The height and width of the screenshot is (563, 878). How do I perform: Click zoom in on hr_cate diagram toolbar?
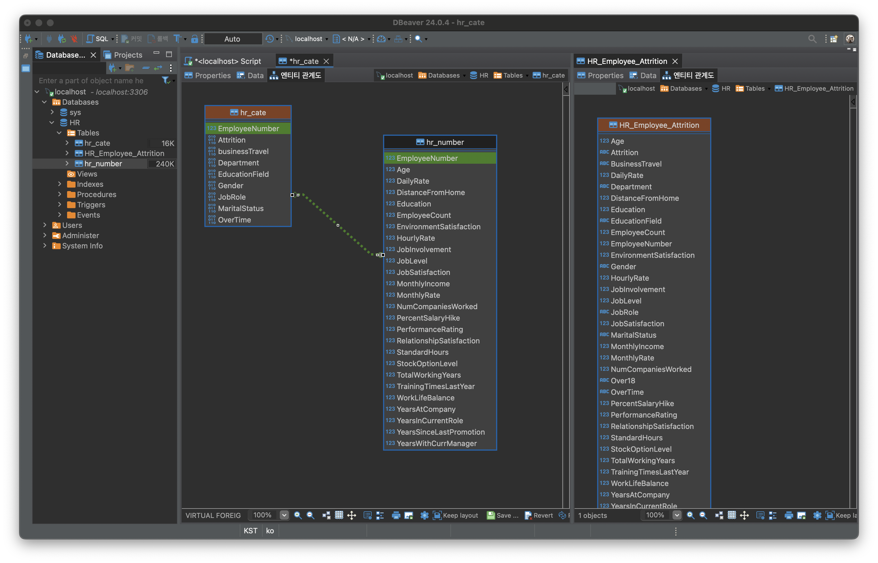pyautogui.click(x=298, y=515)
